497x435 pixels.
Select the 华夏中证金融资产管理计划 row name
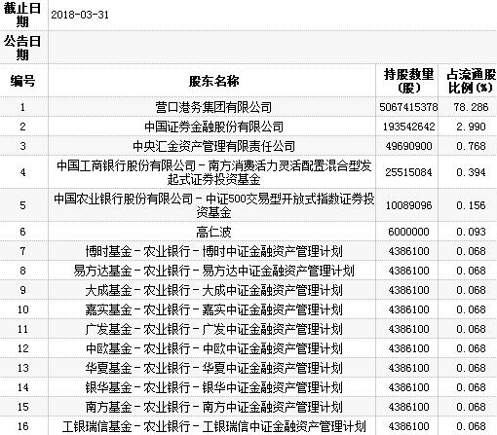tap(213, 368)
